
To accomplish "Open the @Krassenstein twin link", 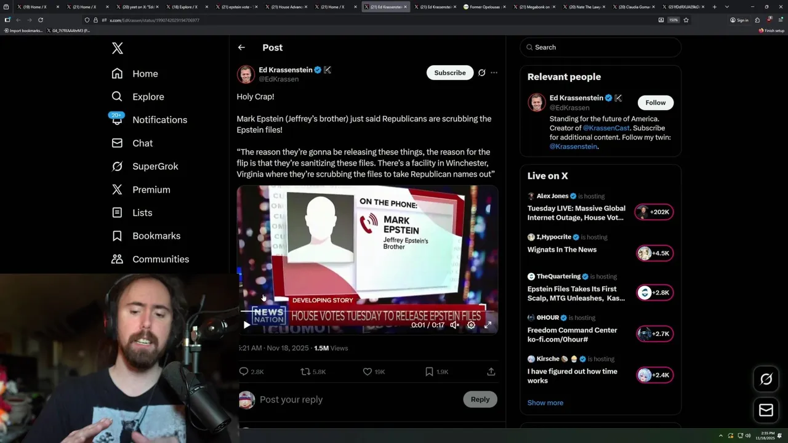I will (x=573, y=146).
